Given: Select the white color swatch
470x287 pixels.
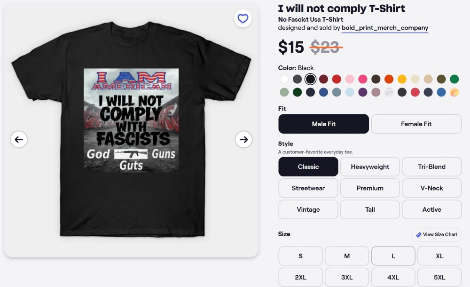Looking at the screenshot, I should tap(284, 79).
